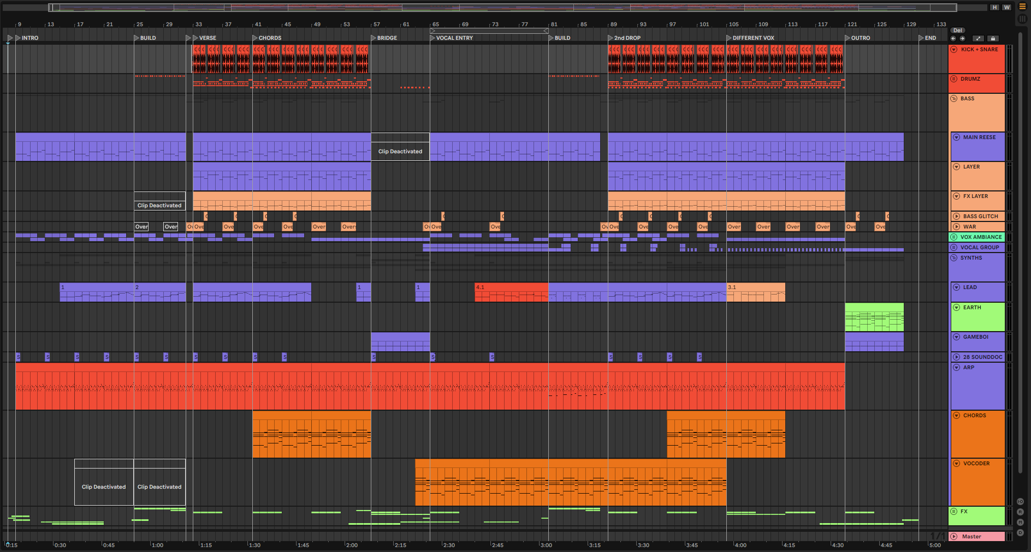This screenshot has height=552, width=1031.
Task: Jump to the VOCAL ENTRY locator
Action: pyautogui.click(x=452, y=38)
